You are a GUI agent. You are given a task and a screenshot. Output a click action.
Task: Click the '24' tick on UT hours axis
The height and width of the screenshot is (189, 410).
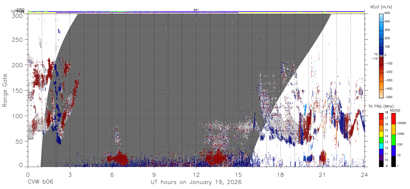[x=364, y=174]
